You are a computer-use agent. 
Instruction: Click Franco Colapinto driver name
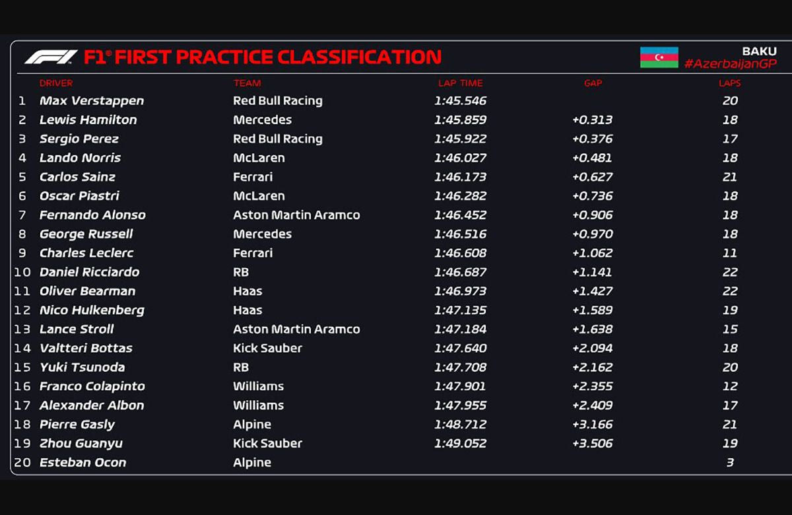tap(92, 386)
